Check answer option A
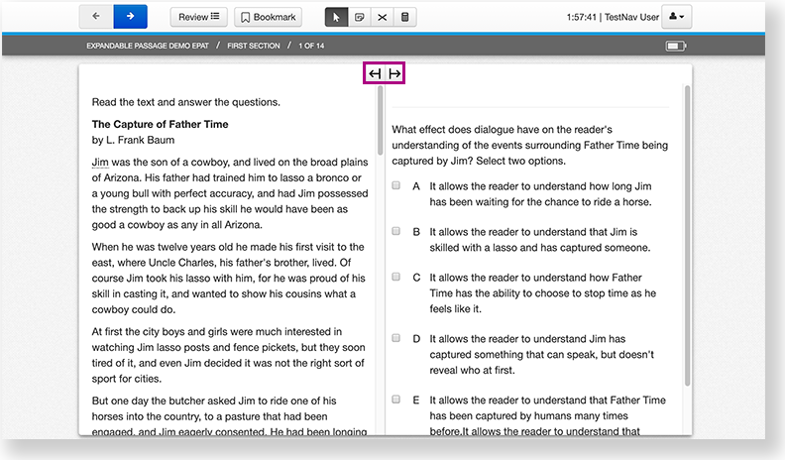Viewport: 785px width, 460px height. [x=396, y=185]
